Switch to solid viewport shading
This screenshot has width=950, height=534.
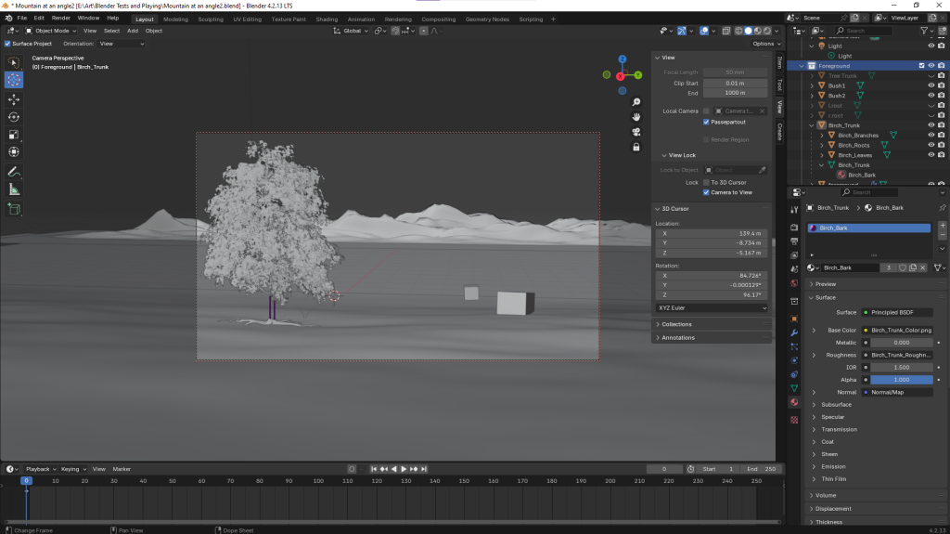749,31
